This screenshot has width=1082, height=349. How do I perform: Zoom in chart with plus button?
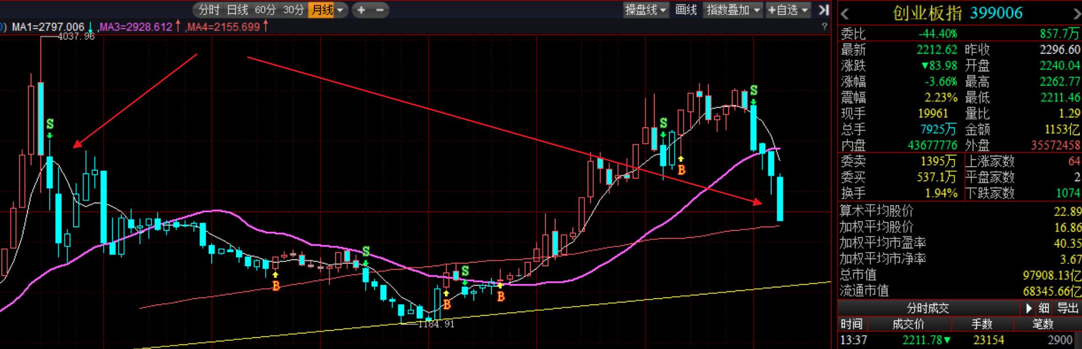pyautogui.click(x=361, y=10)
